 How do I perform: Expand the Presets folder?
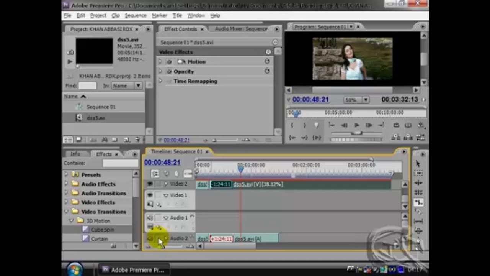pyautogui.click(x=66, y=175)
